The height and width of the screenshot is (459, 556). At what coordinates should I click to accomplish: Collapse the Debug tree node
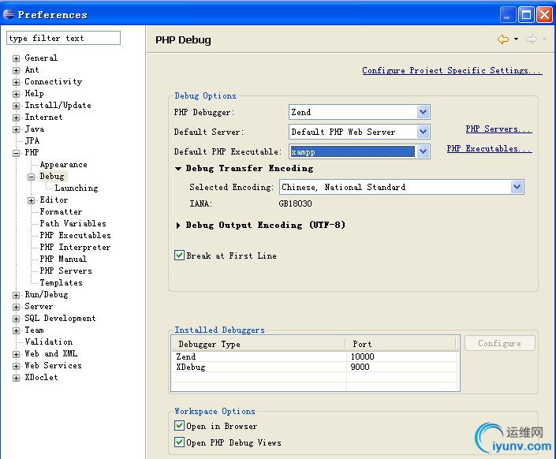tap(32, 177)
